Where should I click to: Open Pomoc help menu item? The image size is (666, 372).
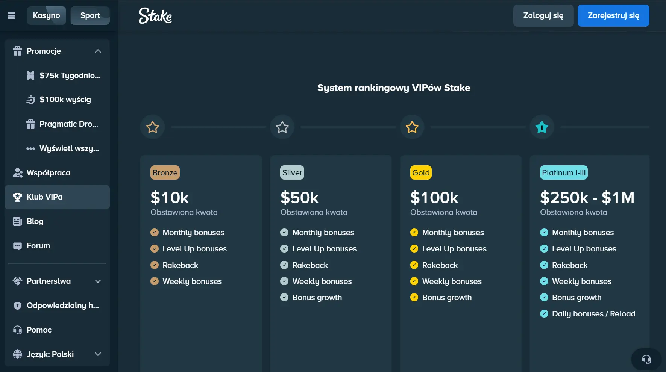(57, 330)
